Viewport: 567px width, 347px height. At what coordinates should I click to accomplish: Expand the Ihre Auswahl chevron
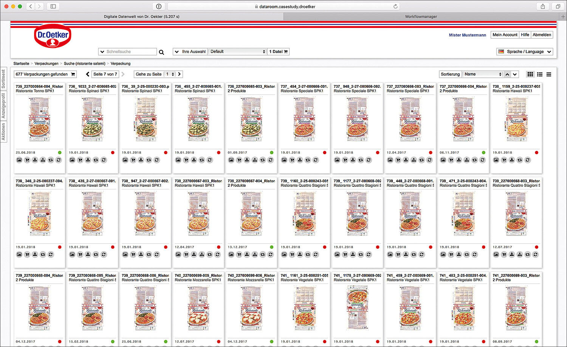[x=177, y=51]
